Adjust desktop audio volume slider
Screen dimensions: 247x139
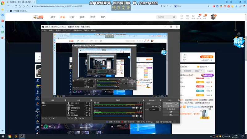(x=114, y=108)
